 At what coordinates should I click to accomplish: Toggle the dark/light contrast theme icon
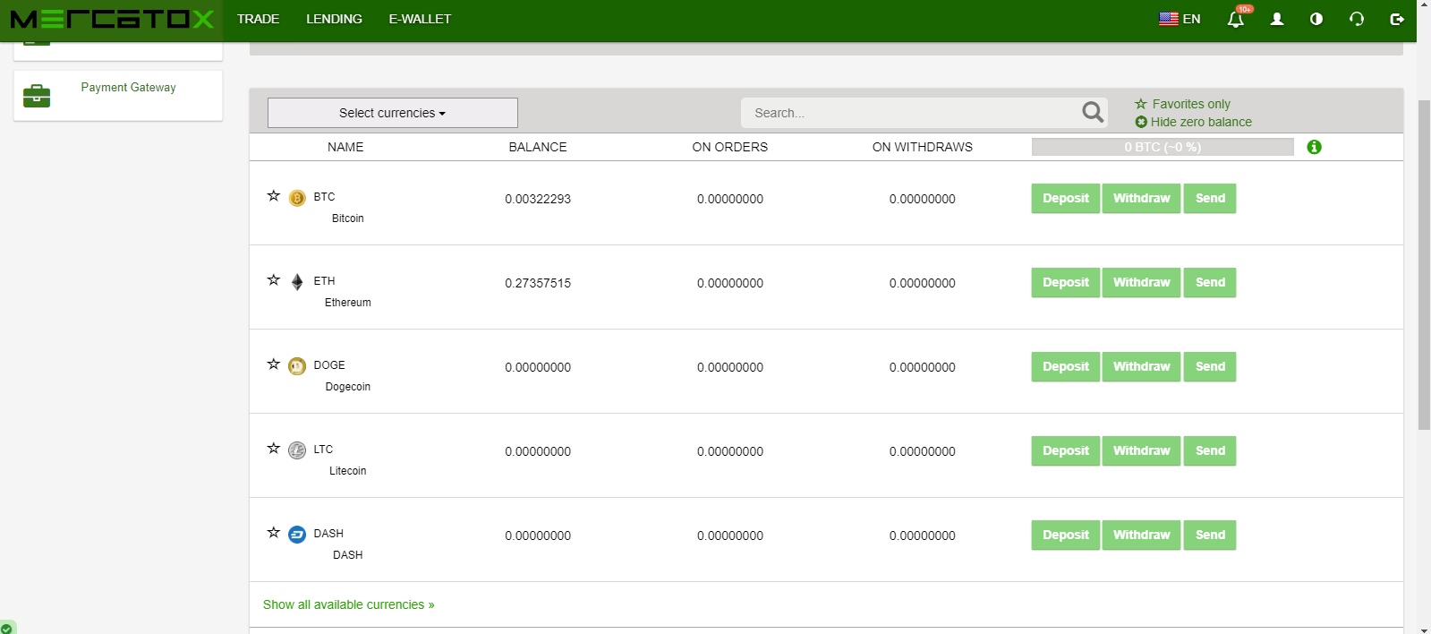coord(1316,19)
